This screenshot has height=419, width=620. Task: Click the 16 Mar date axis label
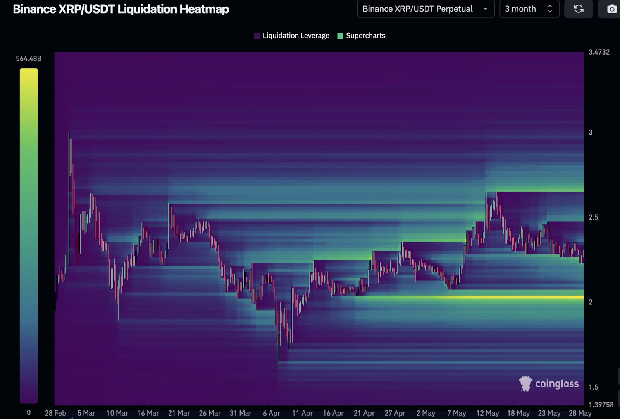point(148,413)
